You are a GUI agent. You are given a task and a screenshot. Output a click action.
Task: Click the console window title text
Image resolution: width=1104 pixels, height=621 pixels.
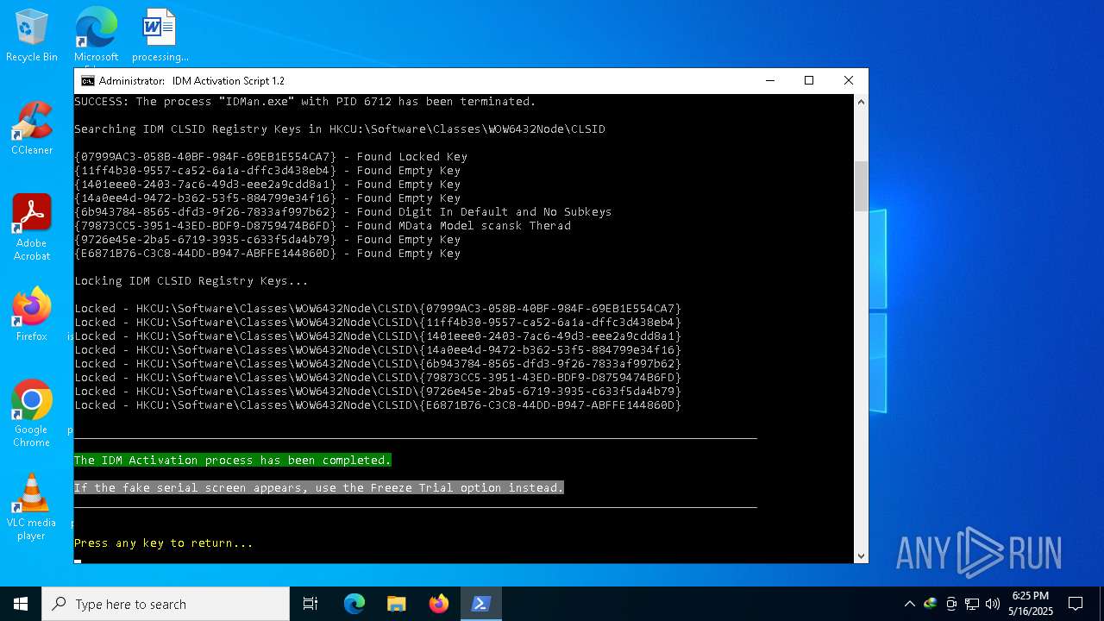pos(191,80)
